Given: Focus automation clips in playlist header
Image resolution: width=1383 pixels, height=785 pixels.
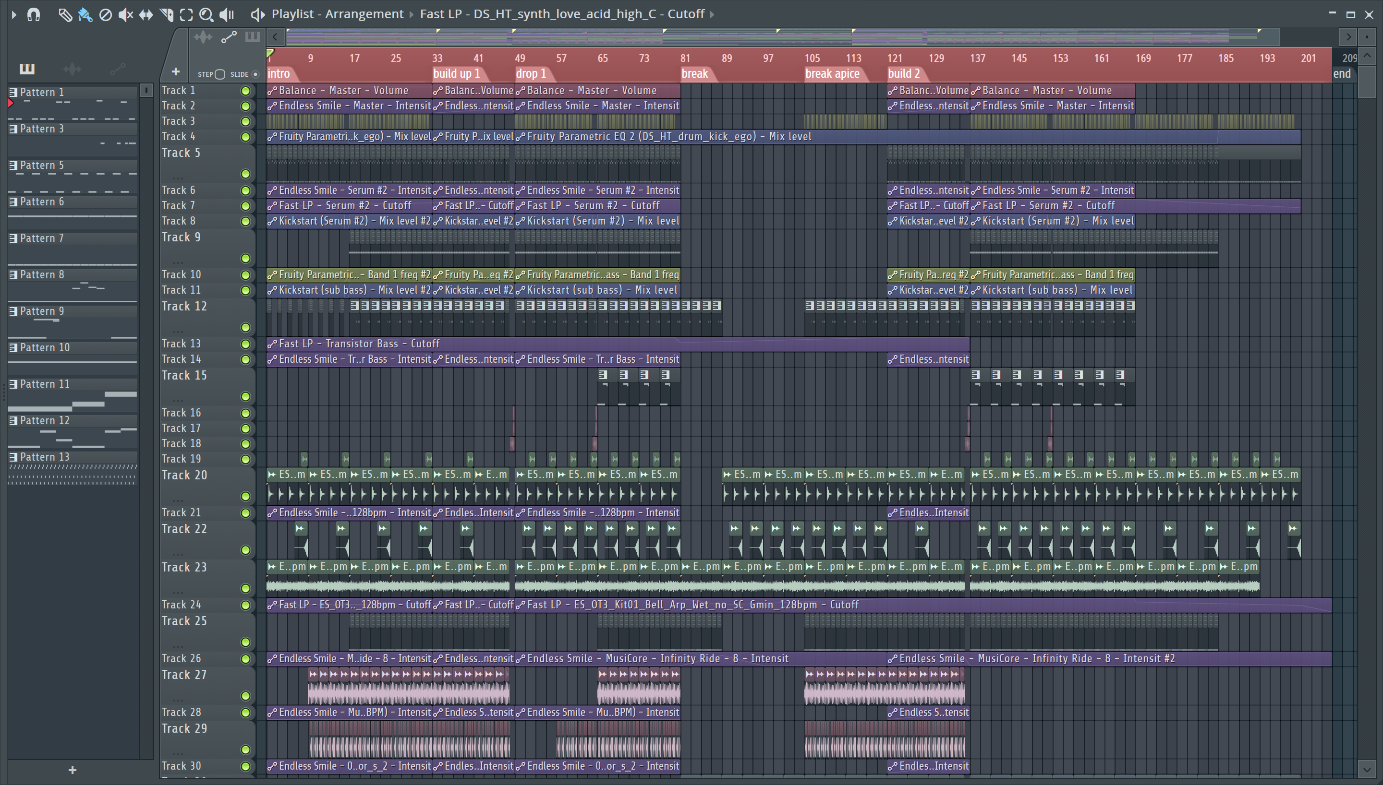Looking at the screenshot, I should coord(229,37).
